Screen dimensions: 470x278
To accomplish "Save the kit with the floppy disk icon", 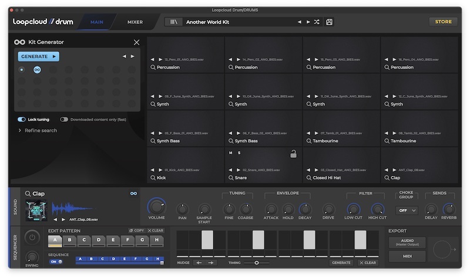I will 329,22.
